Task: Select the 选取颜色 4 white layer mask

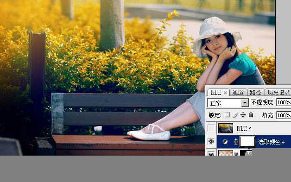Action: 247,142
